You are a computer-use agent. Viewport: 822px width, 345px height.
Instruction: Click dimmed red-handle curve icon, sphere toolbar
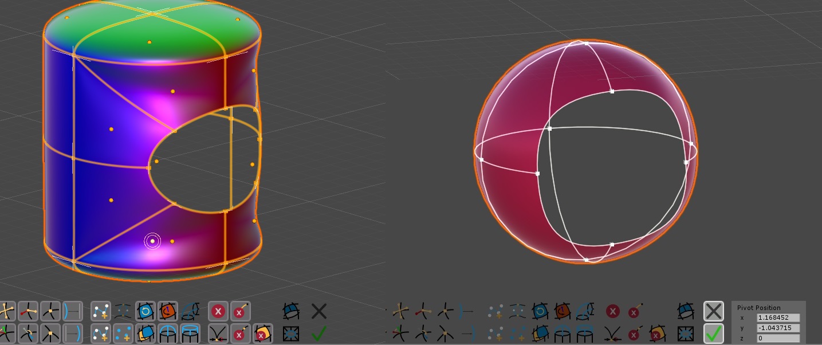(423, 312)
